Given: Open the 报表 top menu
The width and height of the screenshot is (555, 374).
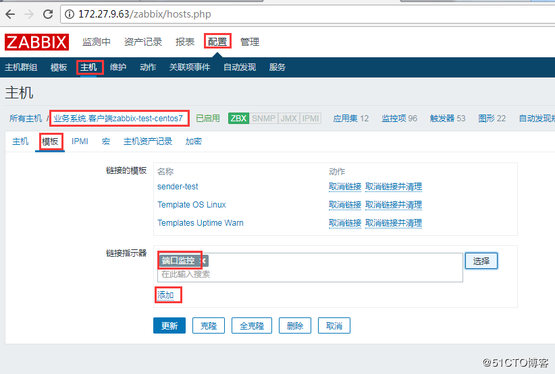Looking at the screenshot, I should click(185, 42).
